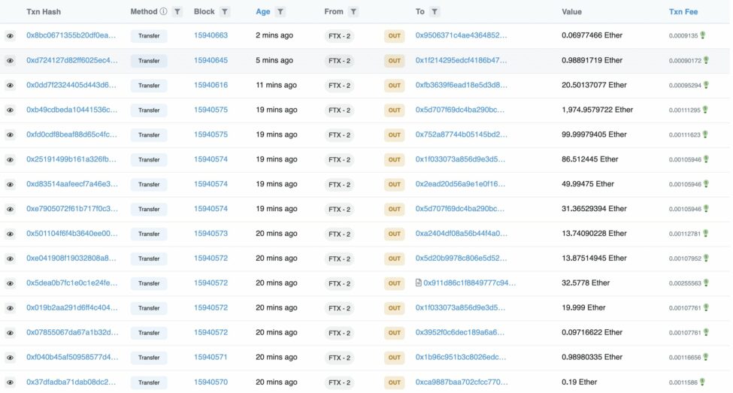Viewport: 733px width, 393px height.
Task: Open contract address 0x911d86c1f8849777c94
Action: 469,283
